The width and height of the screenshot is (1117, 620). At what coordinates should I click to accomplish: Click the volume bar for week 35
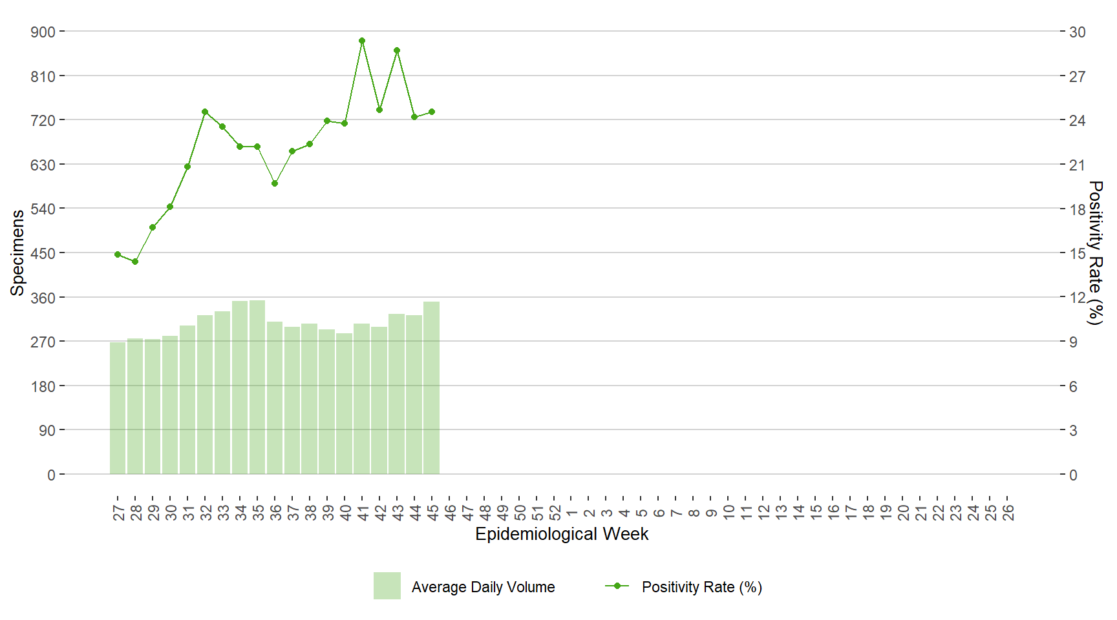(257, 387)
